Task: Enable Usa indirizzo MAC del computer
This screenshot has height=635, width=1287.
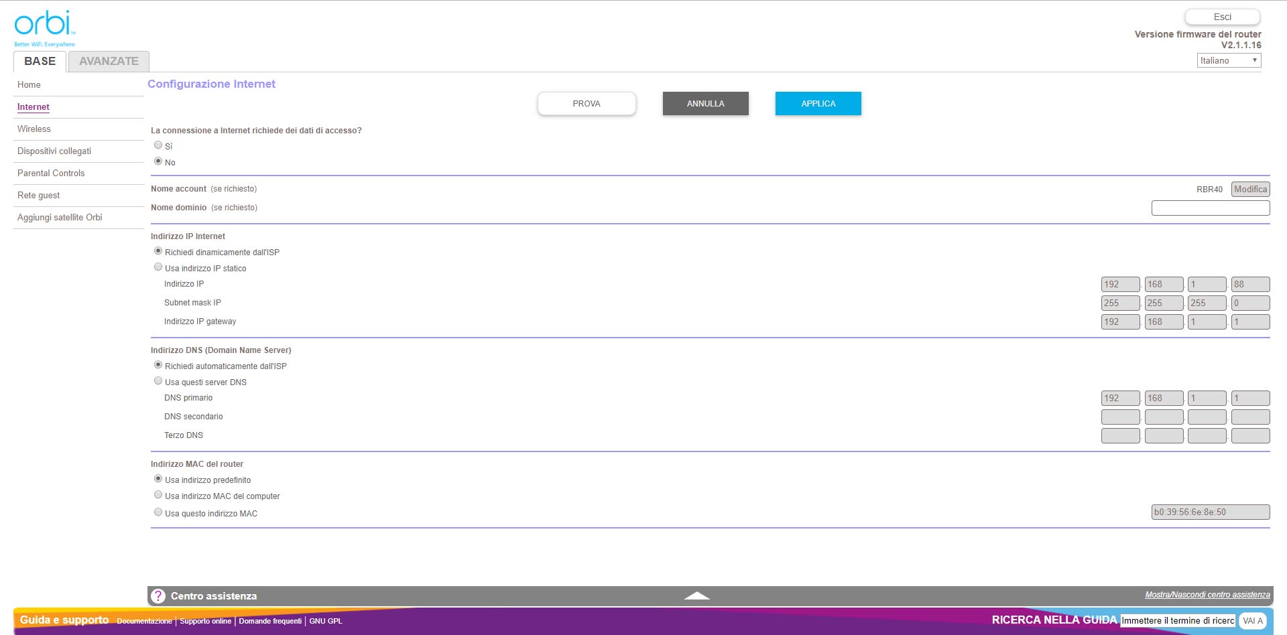Action: [x=158, y=495]
